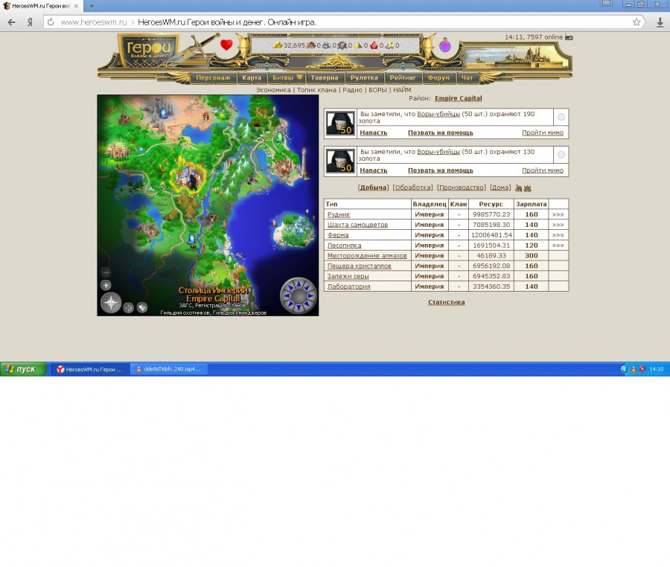Click the map navigation wheel down arrow
This screenshot has width=670, height=567.
pyautogui.click(x=299, y=307)
